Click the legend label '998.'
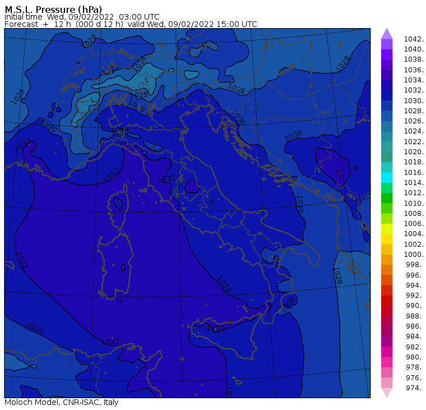The image size is (426, 410). pos(414,265)
